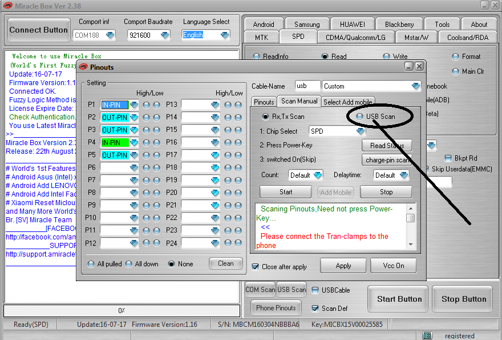Screen dimensions: 502x340
Task: Select the Rx,Tx Scan radio button
Action: click(265, 117)
